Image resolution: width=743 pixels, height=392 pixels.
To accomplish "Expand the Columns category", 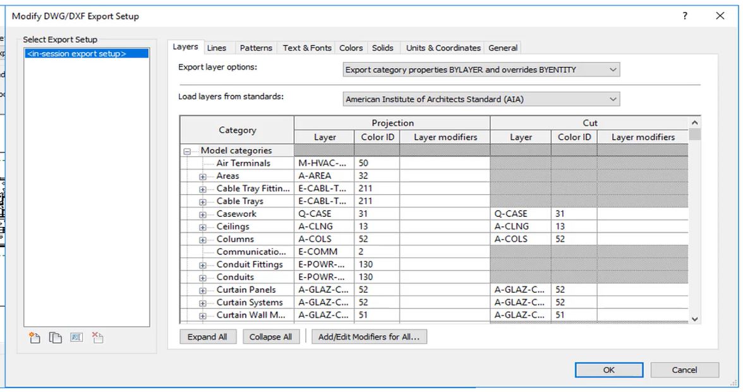I will point(203,240).
